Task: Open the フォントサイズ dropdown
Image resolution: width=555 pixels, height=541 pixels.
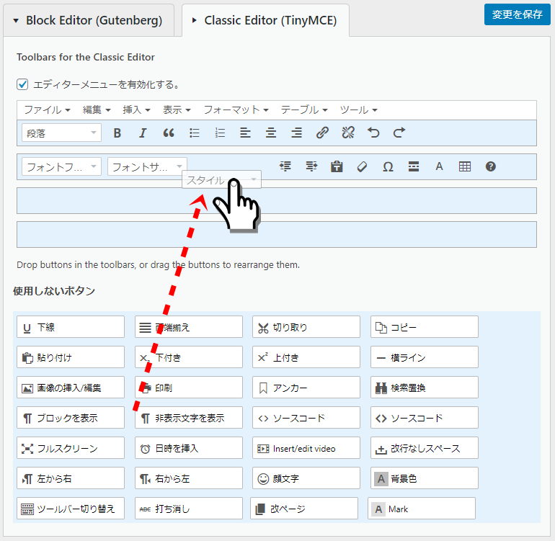Action: click(x=147, y=166)
